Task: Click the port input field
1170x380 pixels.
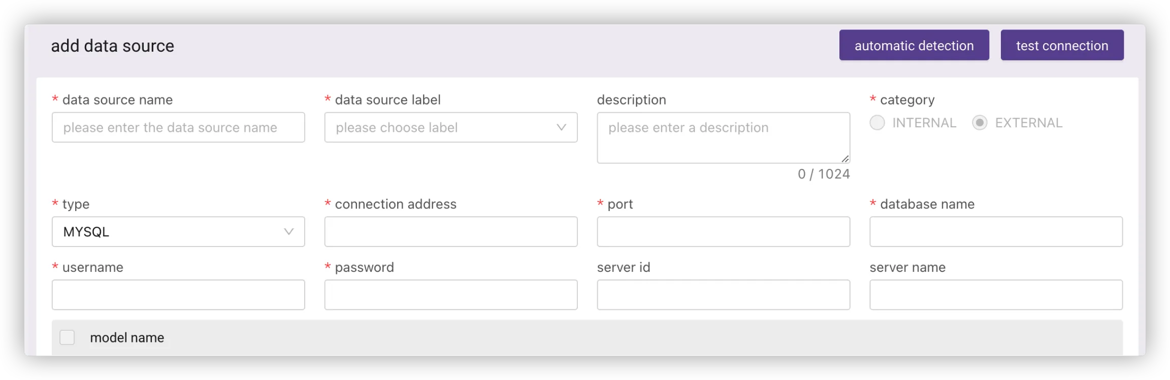Action: (723, 232)
